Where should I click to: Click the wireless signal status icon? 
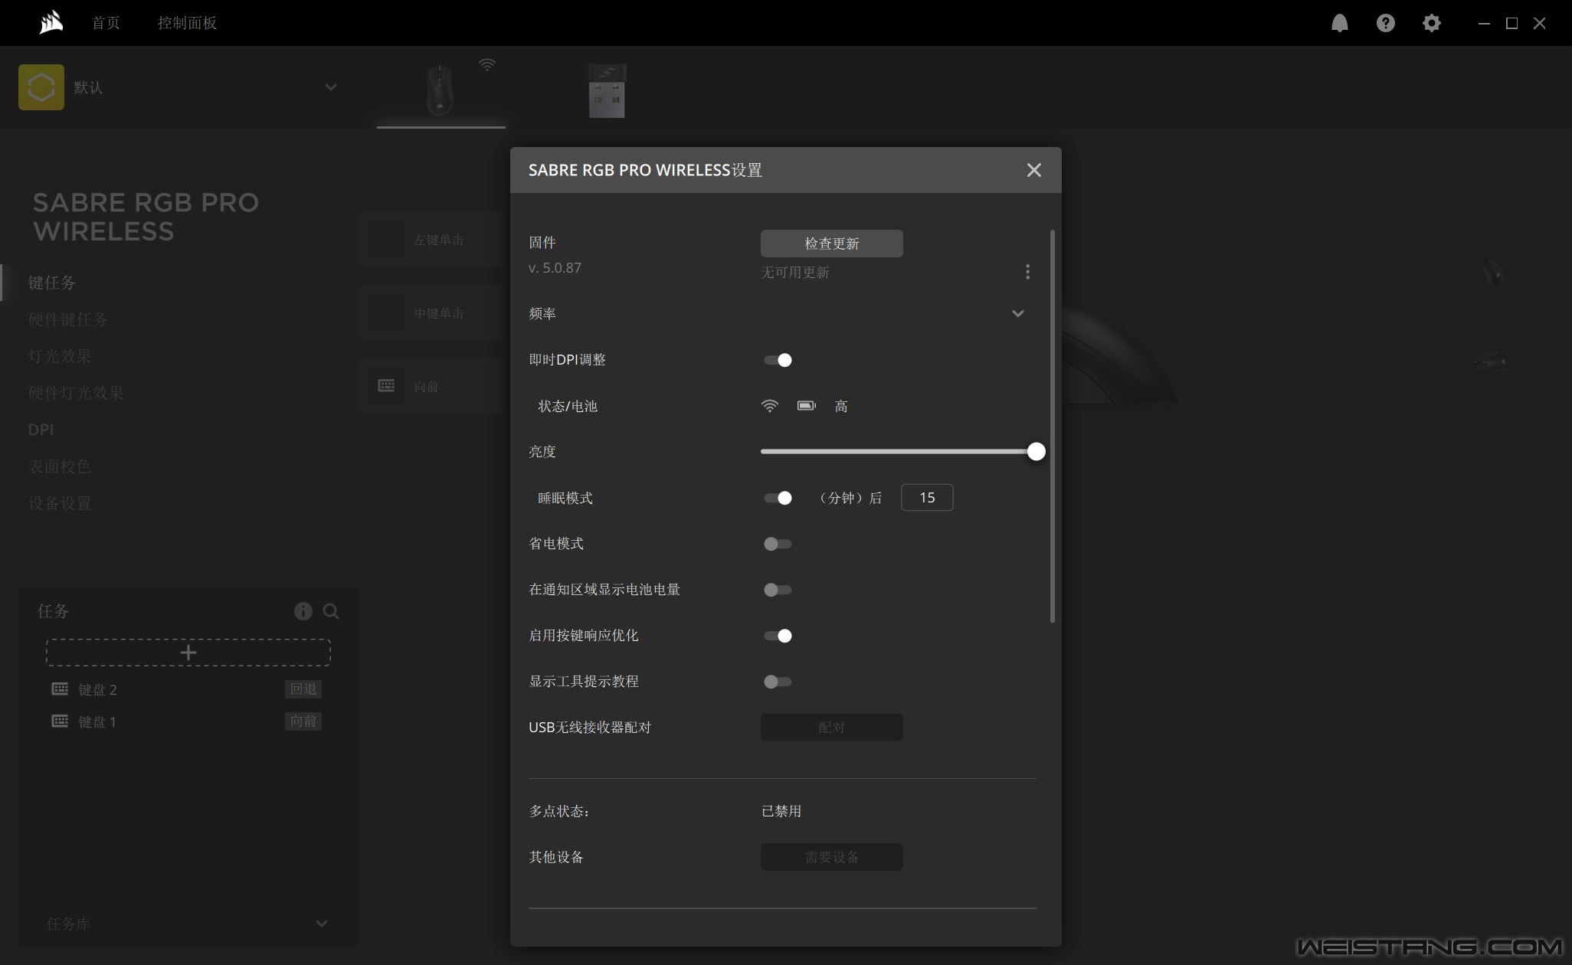click(769, 406)
